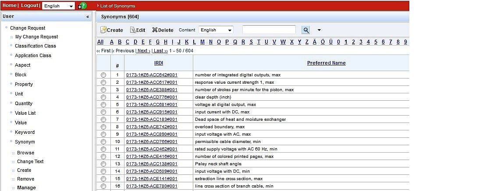Collapse the User sidebar panel
This screenshot has width=493, height=191.
tap(88, 17)
